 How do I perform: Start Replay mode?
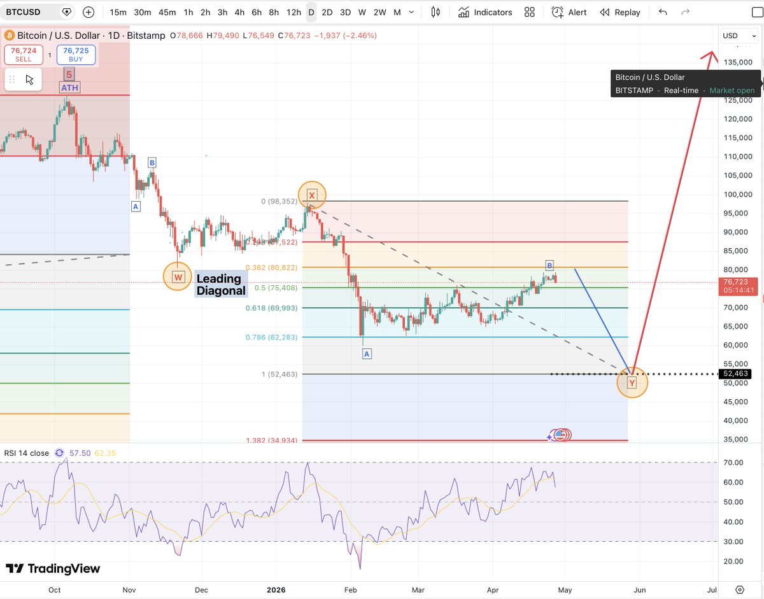619,12
